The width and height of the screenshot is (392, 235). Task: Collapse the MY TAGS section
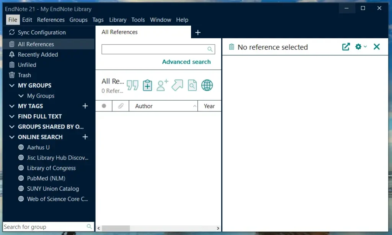(12, 106)
